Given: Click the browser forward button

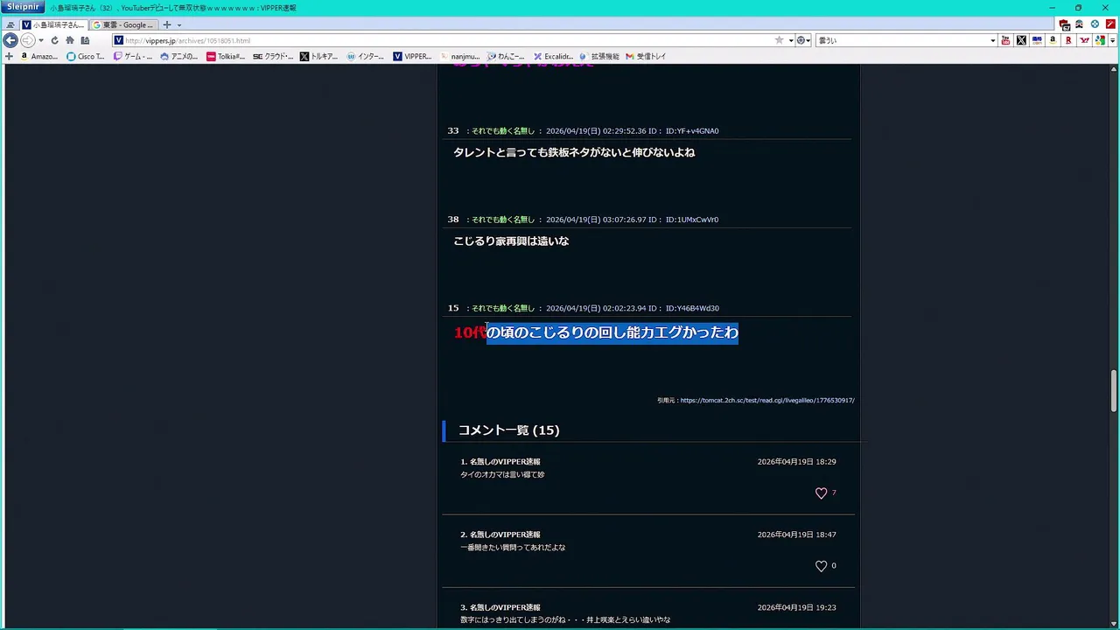Looking at the screenshot, I should [28, 40].
